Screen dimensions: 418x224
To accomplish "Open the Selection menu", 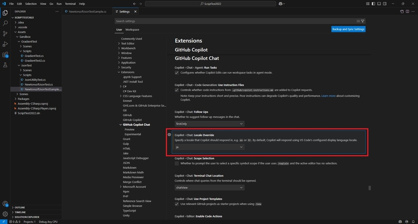I will pyautogui.click(x=31, y=3).
